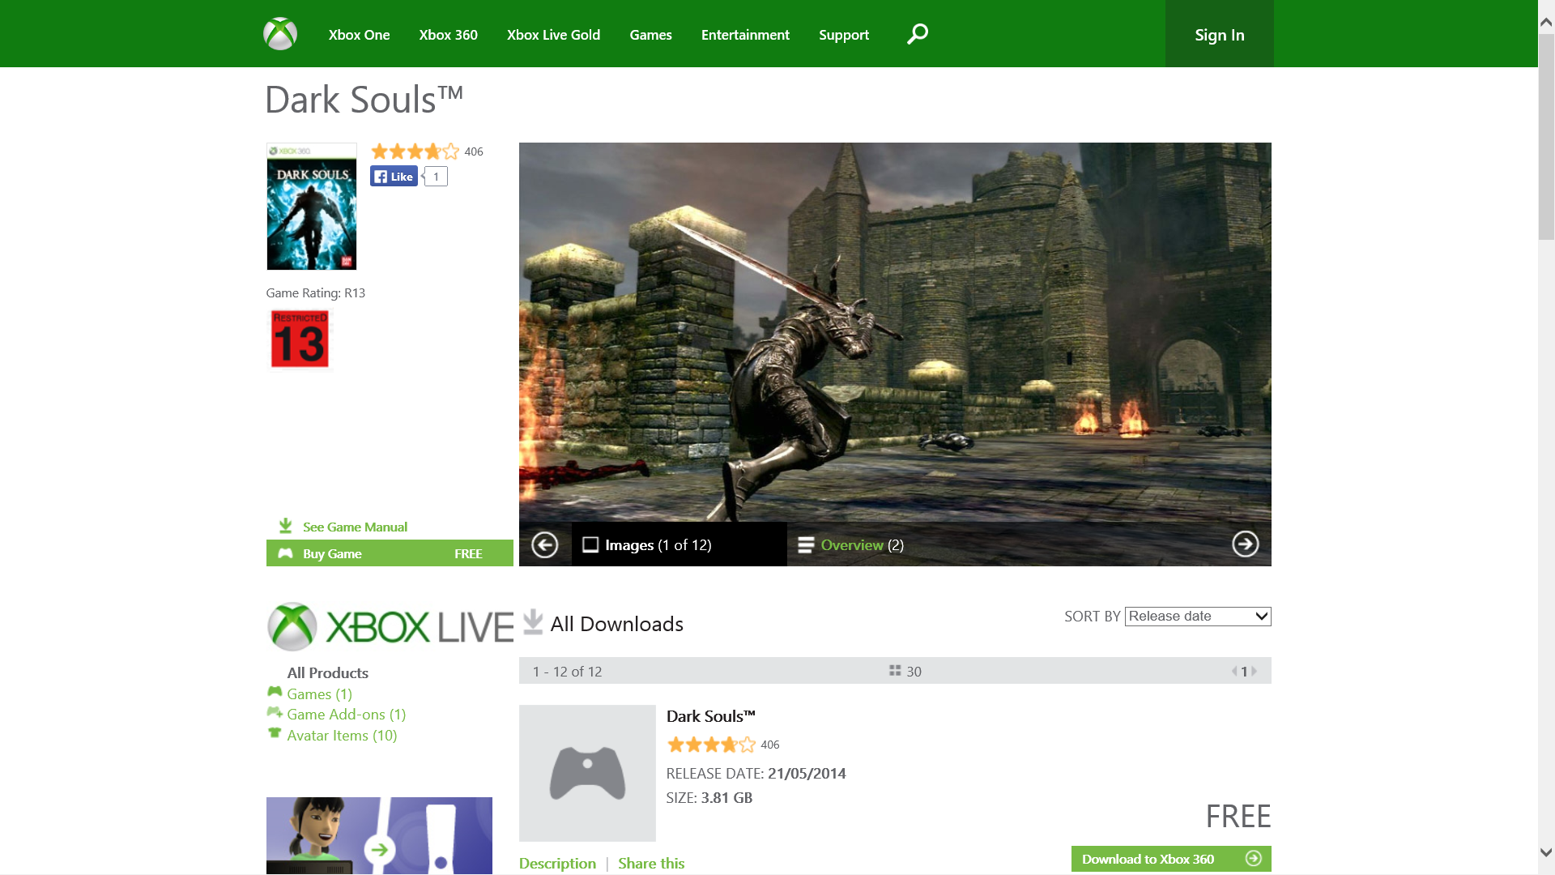This screenshot has width=1555, height=875.
Task: Open Support menu
Action: [x=843, y=35]
